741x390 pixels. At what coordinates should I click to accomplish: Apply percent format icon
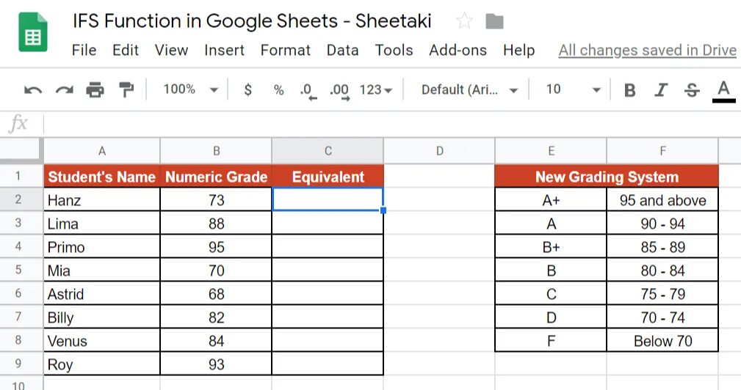pos(279,89)
